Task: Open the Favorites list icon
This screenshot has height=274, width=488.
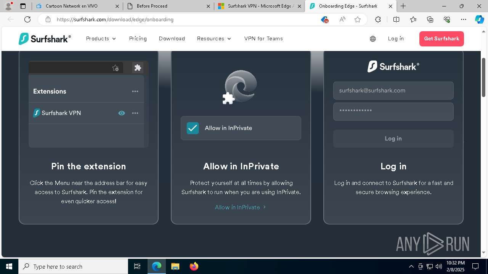Action: (x=413, y=19)
